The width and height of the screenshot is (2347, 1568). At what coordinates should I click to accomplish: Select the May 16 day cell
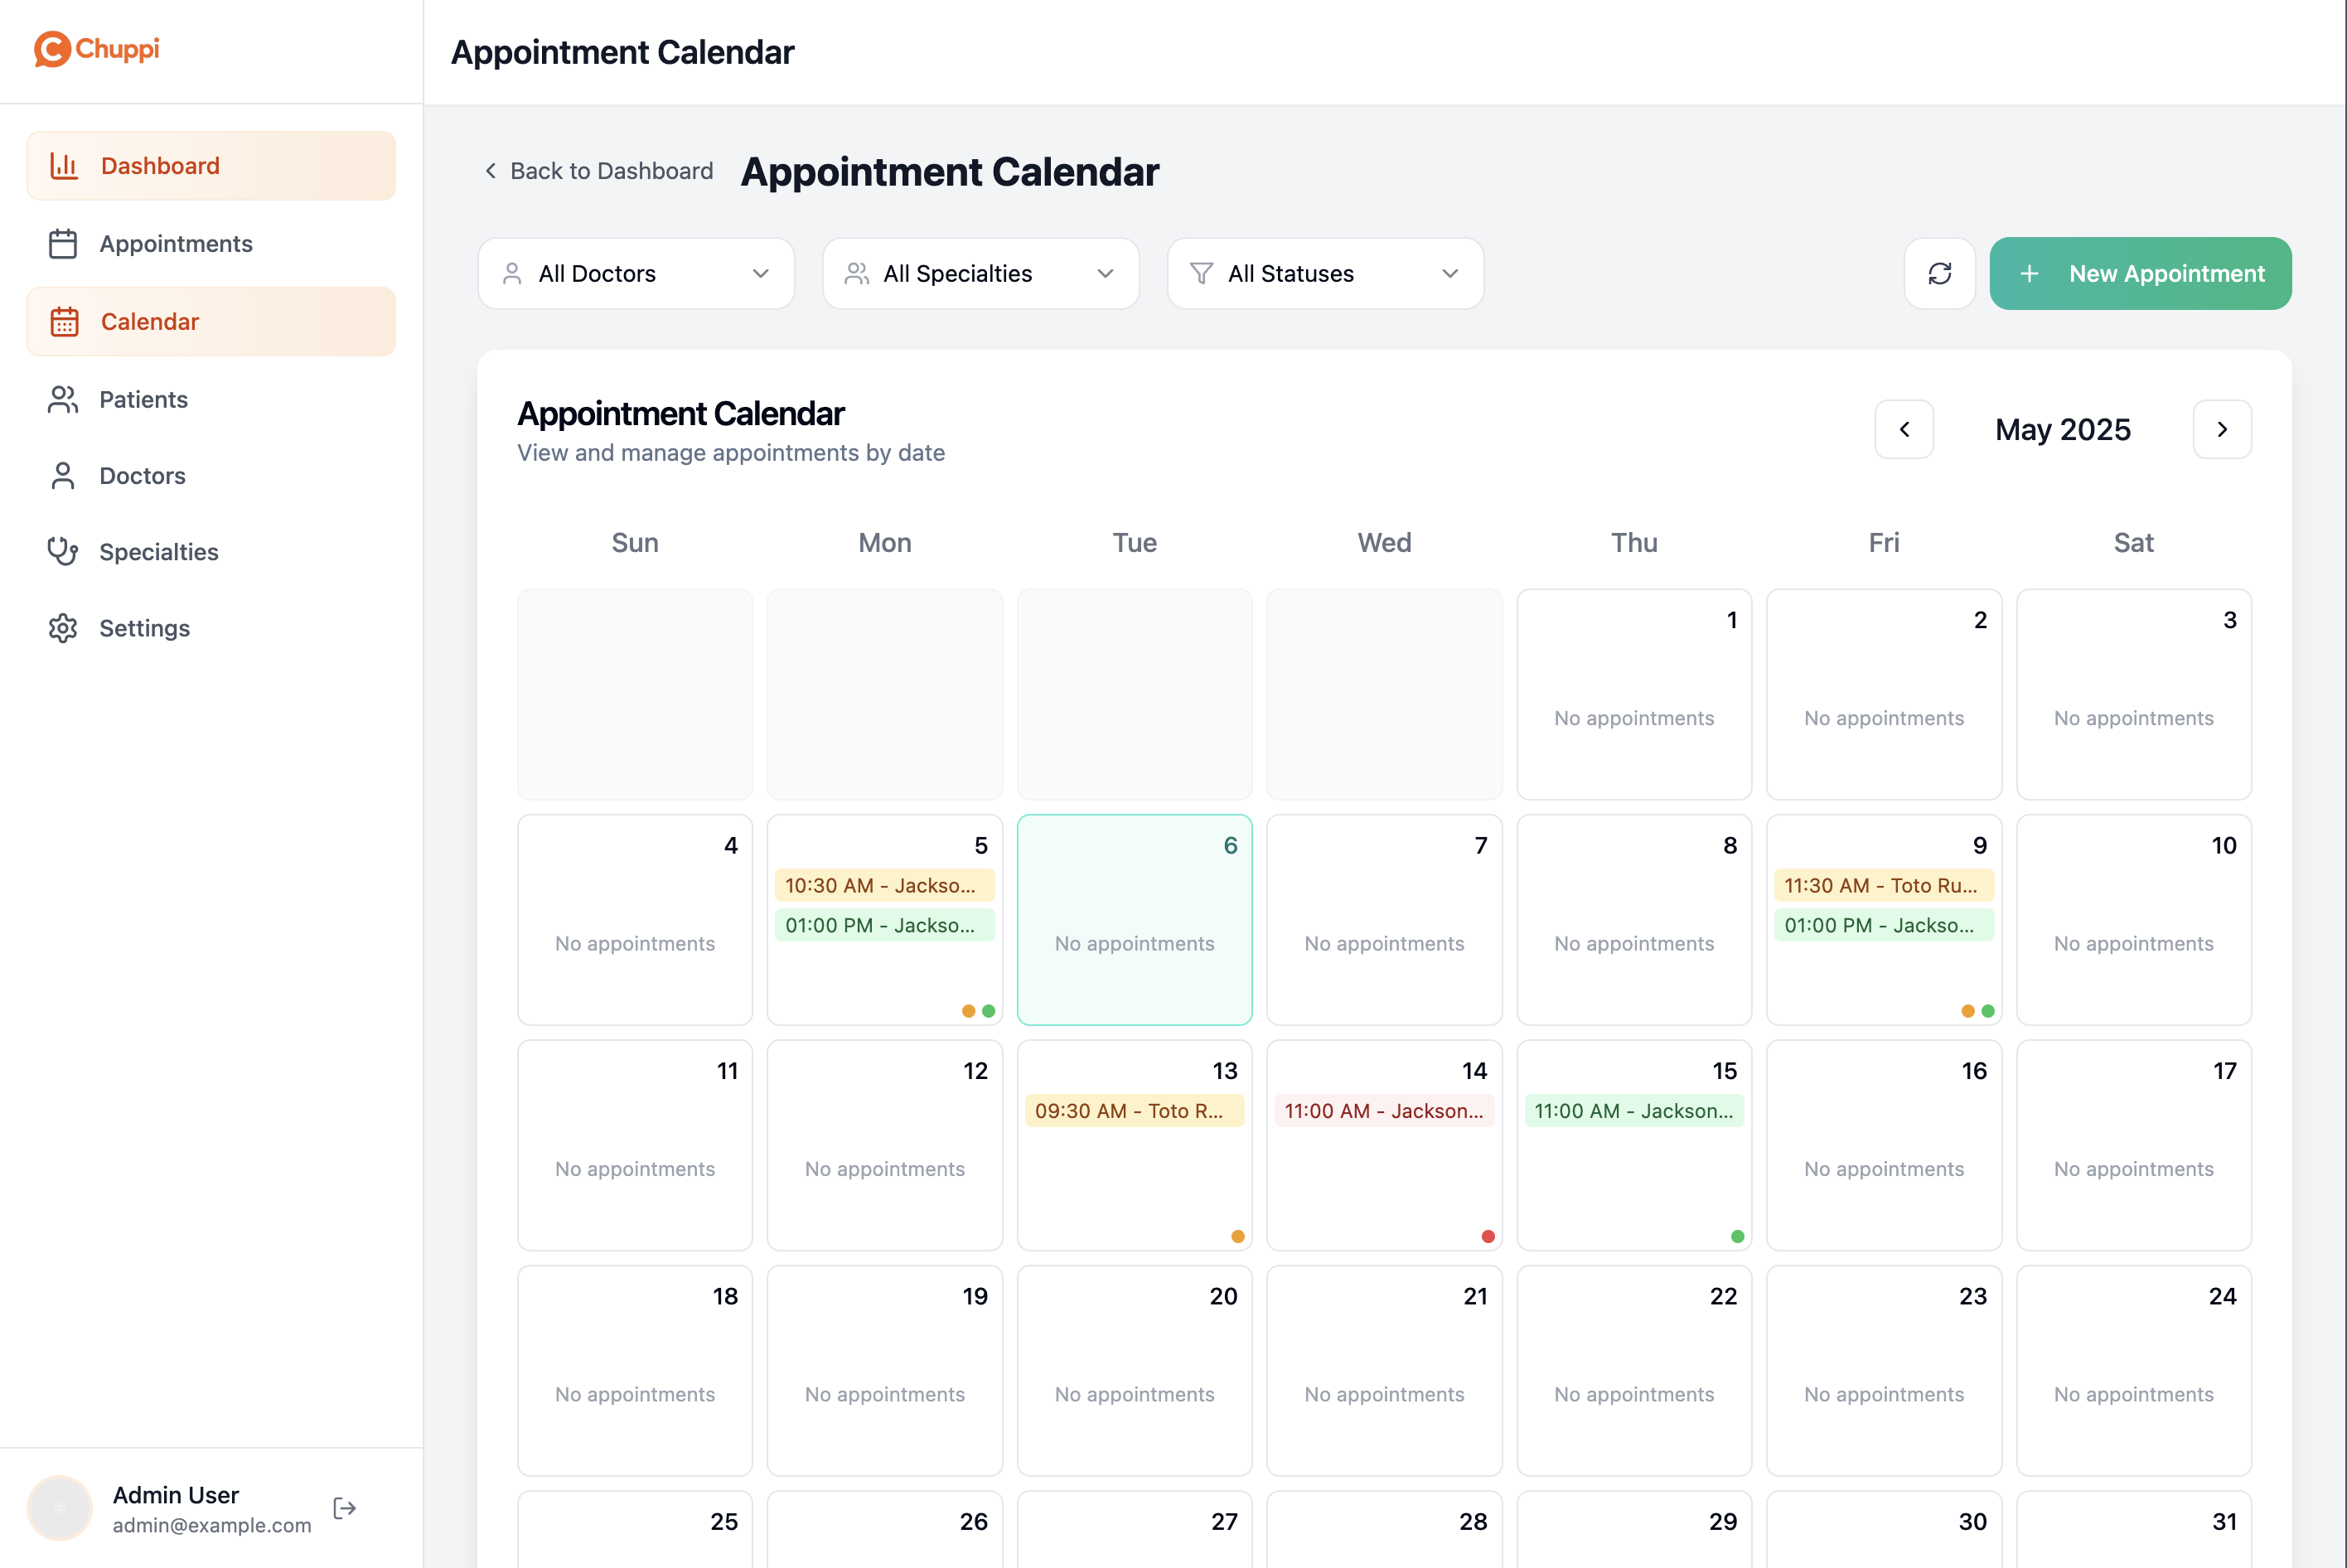[x=1883, y=1145]
